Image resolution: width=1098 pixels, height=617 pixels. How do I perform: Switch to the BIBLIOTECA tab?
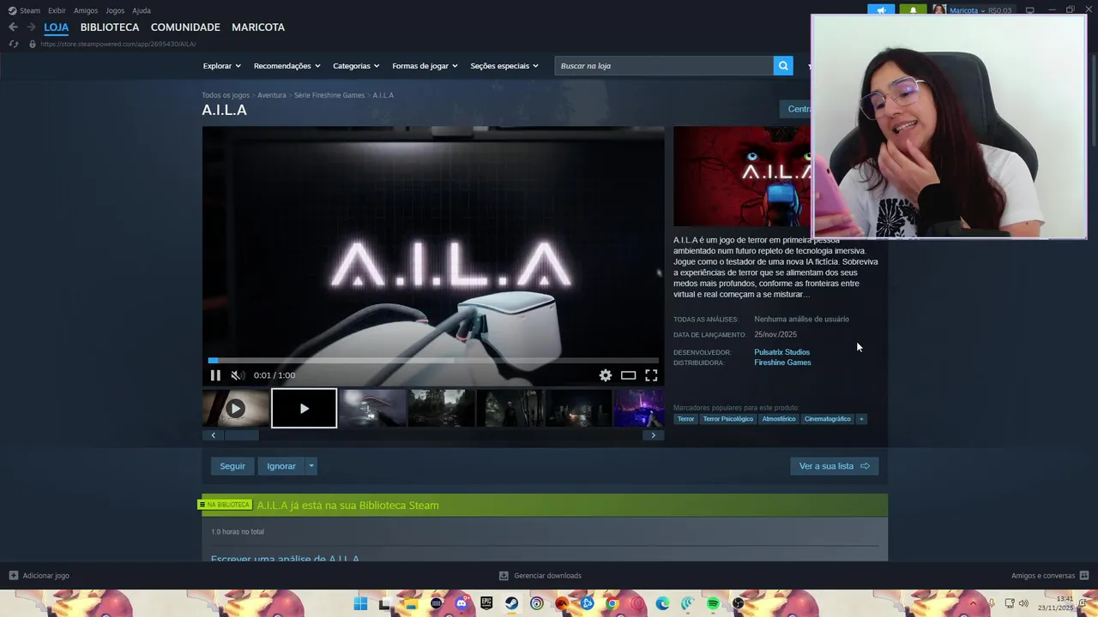(x=110, y=27)
